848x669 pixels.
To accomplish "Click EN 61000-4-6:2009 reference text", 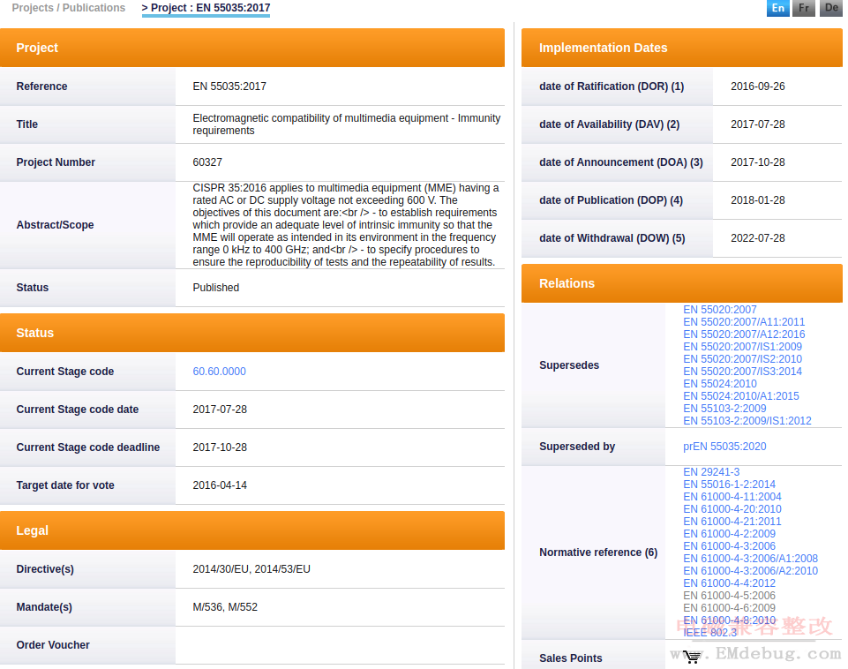I will click(x=729, y=608).
